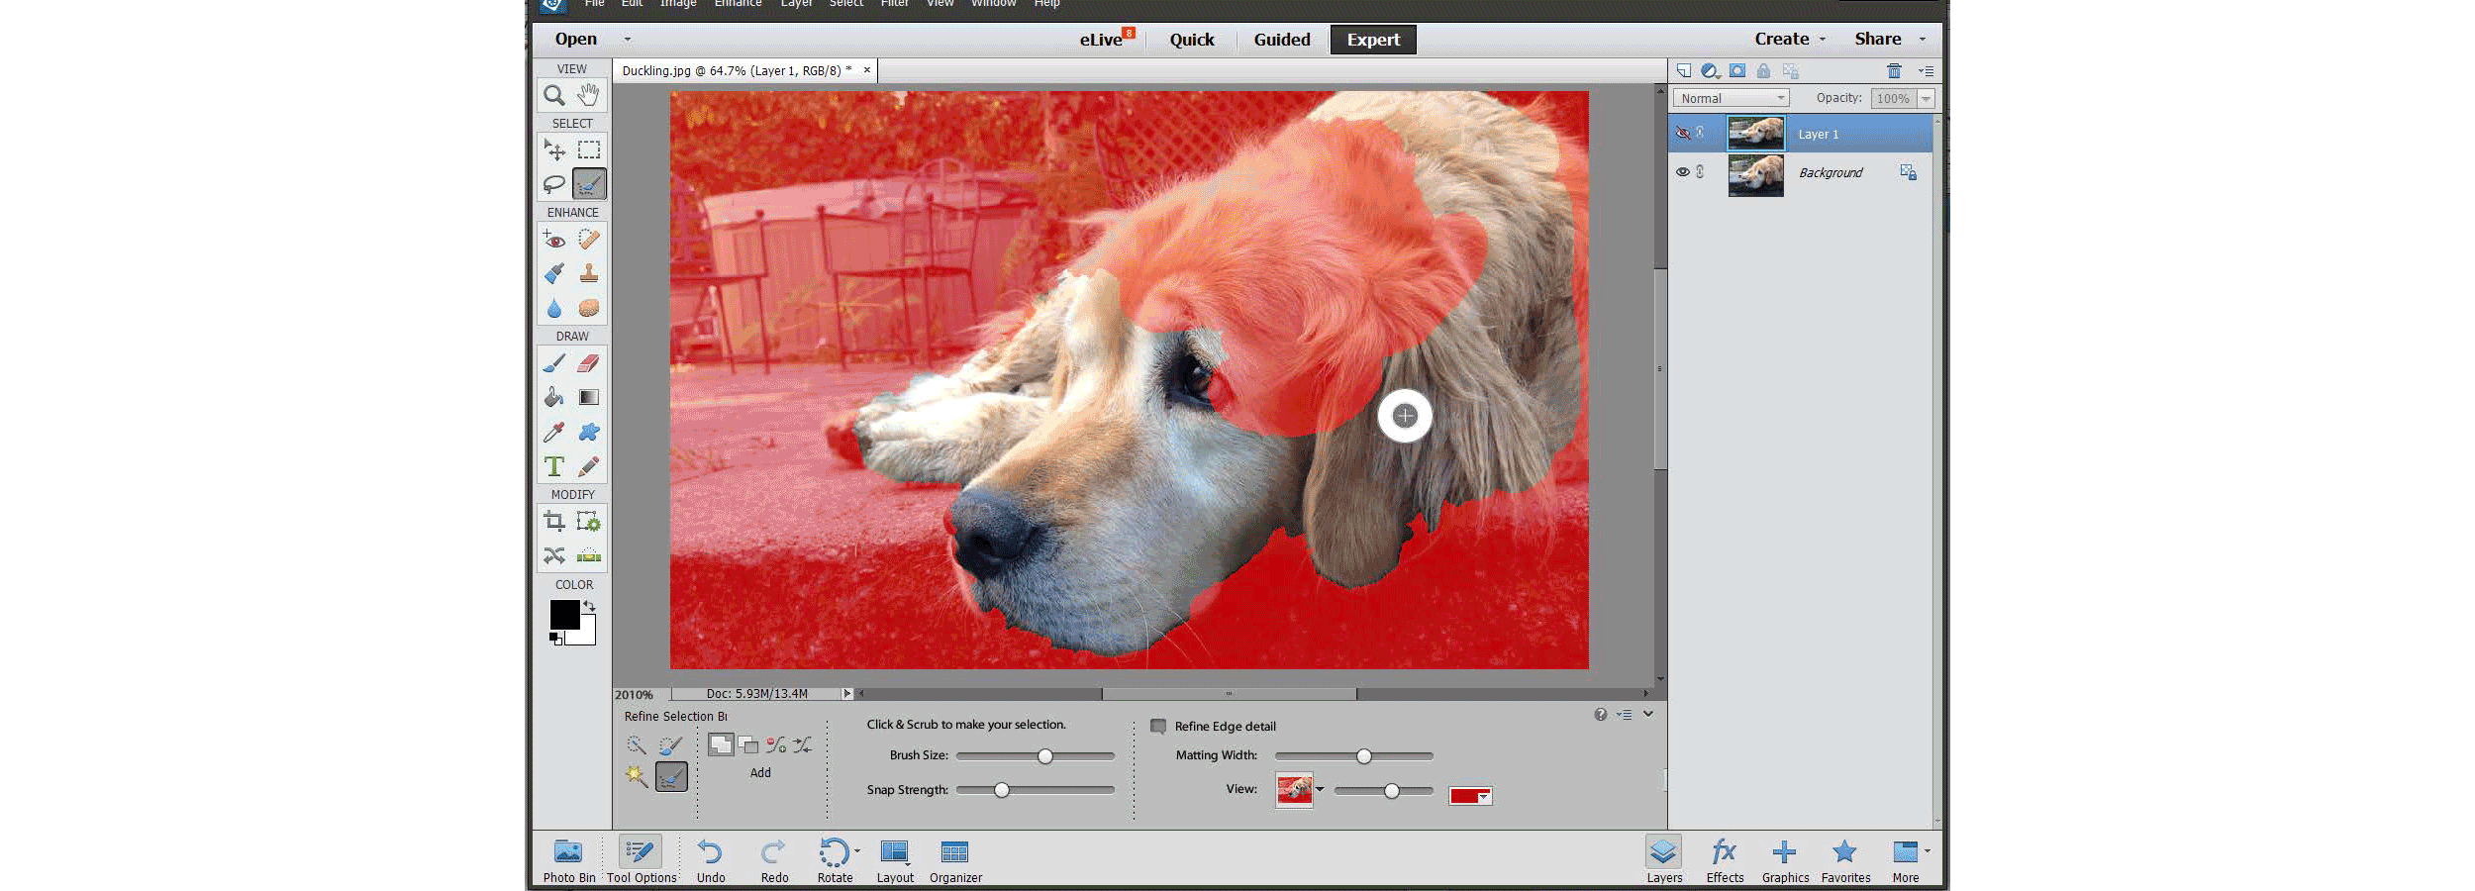Show Layer 1 by clicking its eye icon
Screen dimensions: 2475x891
click(1682, 132)
